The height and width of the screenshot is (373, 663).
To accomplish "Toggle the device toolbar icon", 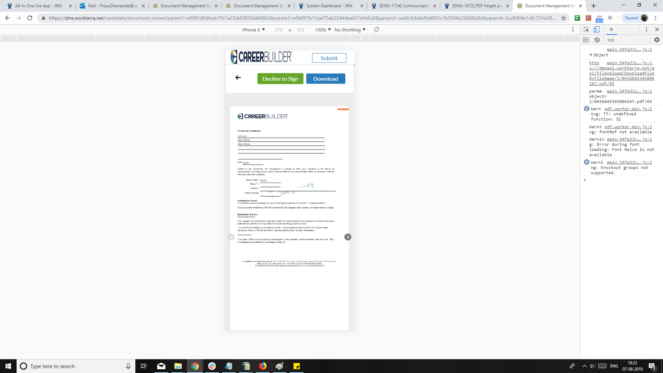I will (597, 30).
